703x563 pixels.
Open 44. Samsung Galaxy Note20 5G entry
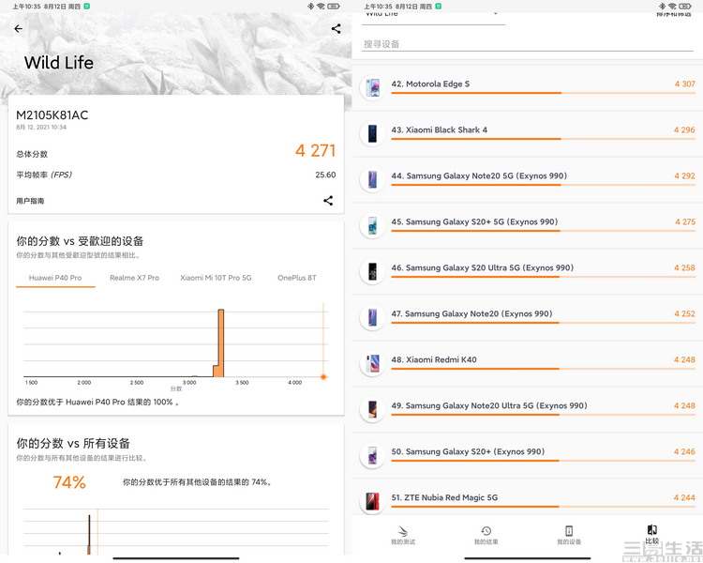point(527,179)
